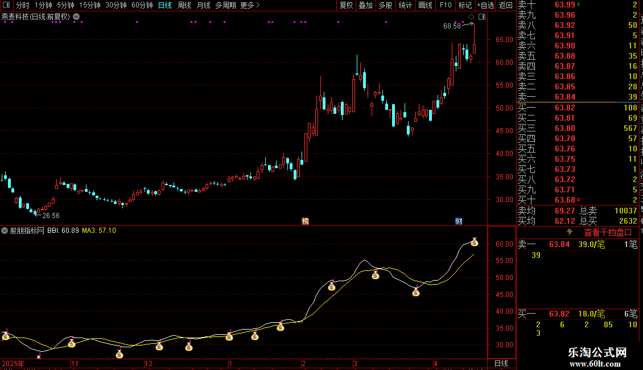Click the MA3: 57.10 indicator value

(x=99, y=231)
